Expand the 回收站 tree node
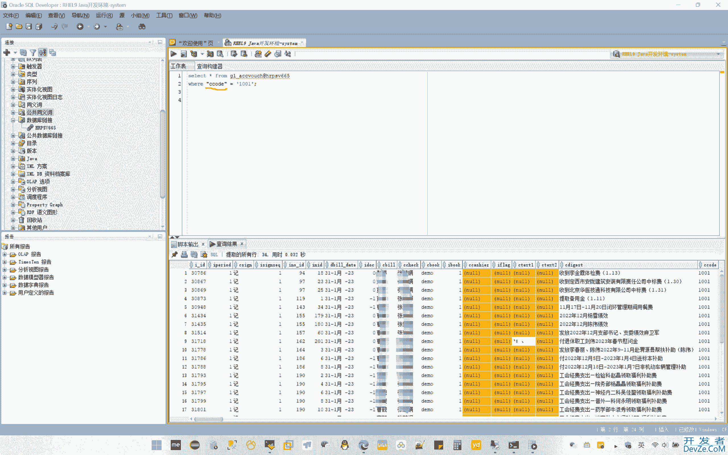 point(13,220)
